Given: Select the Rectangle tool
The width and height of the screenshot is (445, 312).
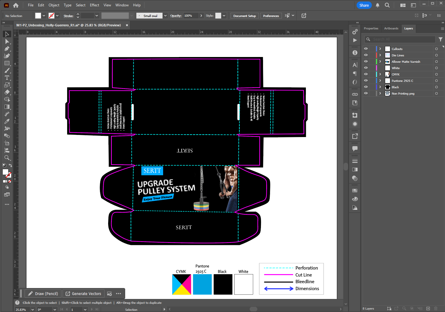Looking at the screenshot, I should 7,63.
